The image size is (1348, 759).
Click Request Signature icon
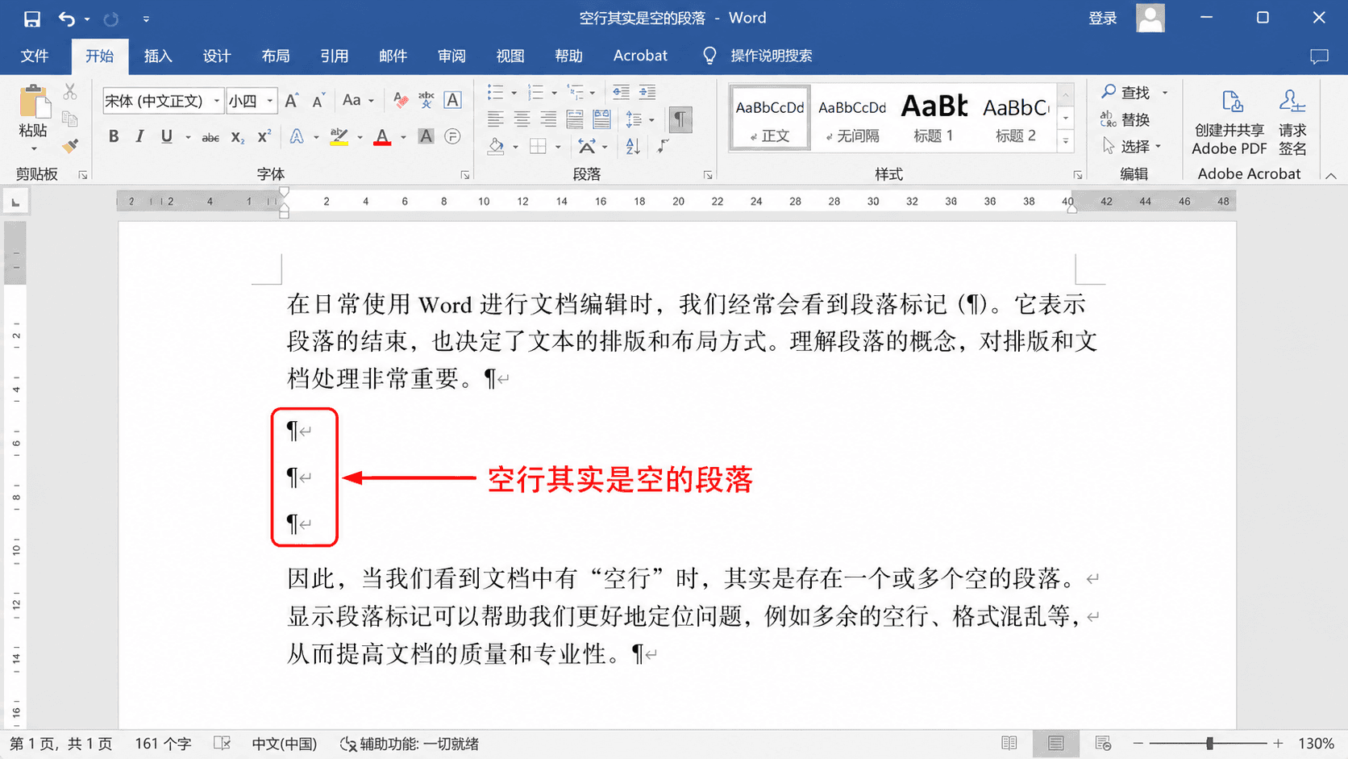pos(1292,123)
